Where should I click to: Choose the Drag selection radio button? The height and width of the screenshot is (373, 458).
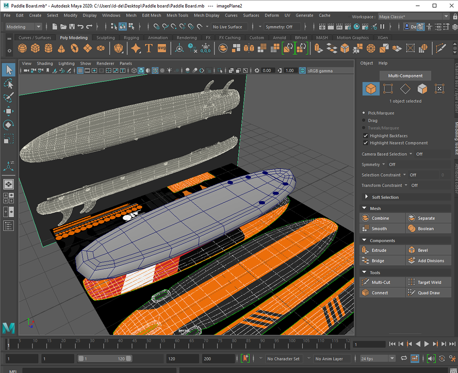[x=364, y=121]
